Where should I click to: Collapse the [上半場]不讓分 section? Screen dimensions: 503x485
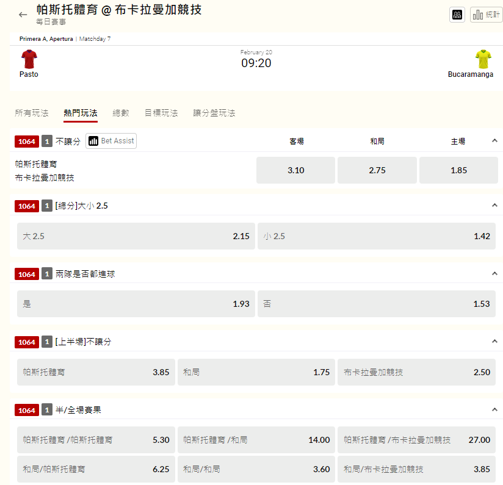[494, 341]
